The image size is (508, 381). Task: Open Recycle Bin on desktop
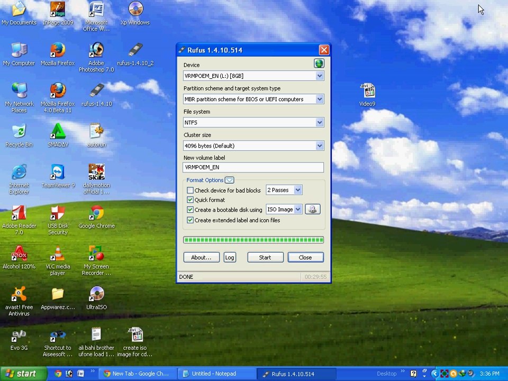(x=19, y=136)
